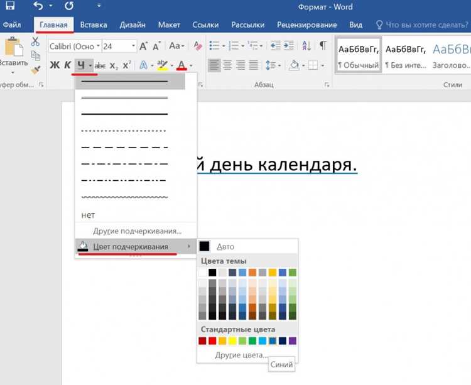Undo the last action
This screenshot has width=471, height=385.
tap(38, 6)
